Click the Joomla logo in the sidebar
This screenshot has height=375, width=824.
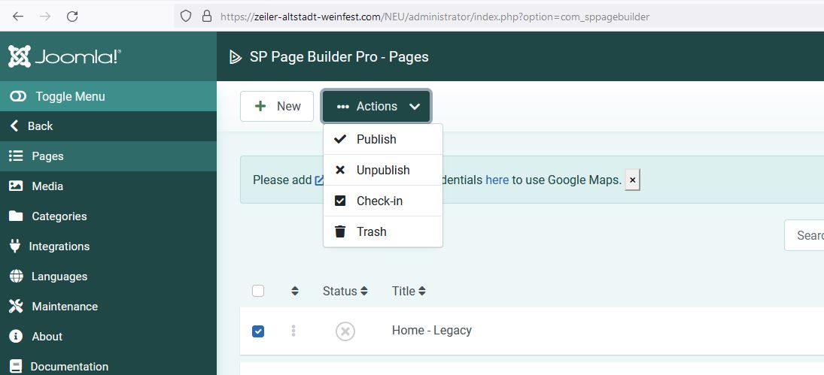[65, 56]
